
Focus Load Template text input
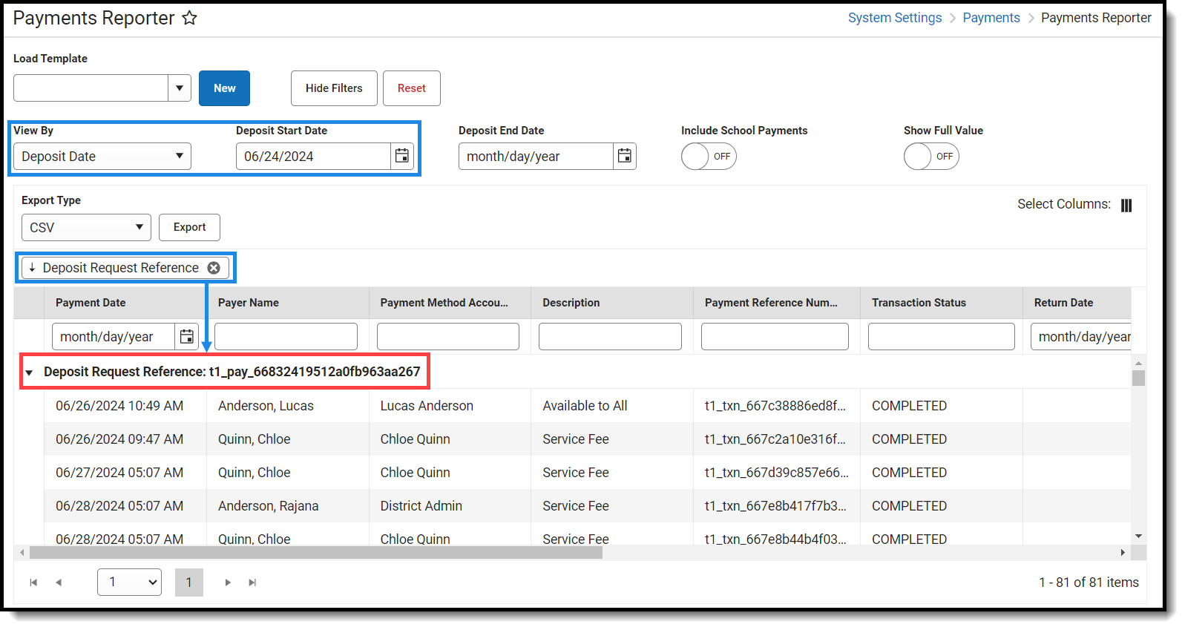tap(91, 88)
